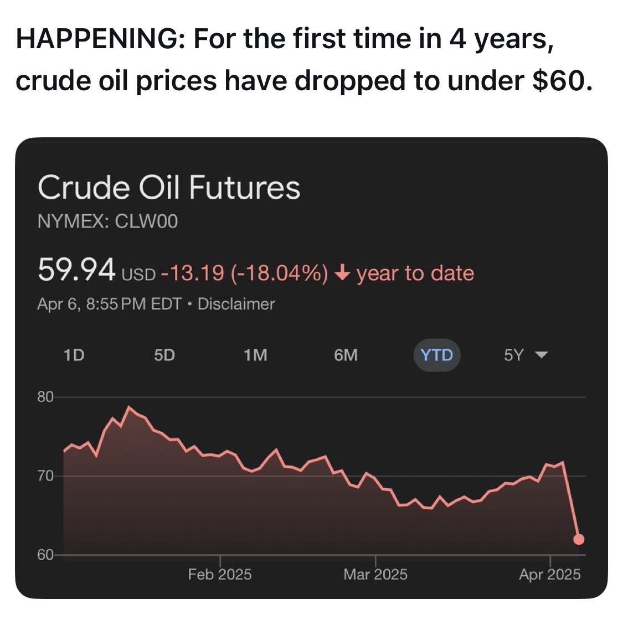Open the Disclaimer link

[236, 304]
